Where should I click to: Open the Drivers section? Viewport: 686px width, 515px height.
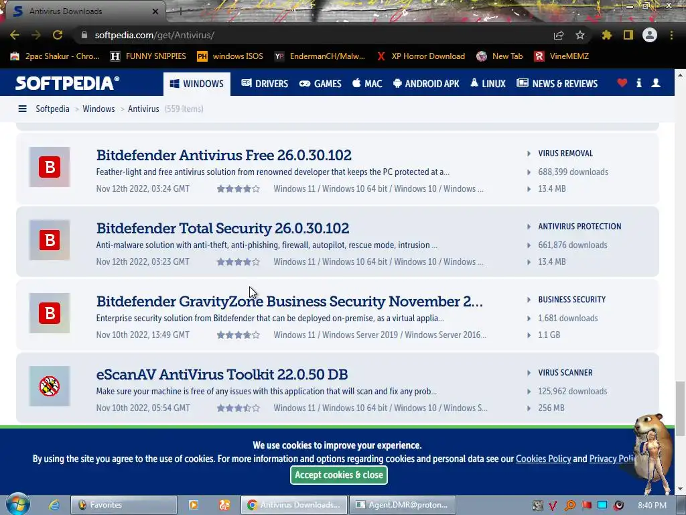(x=265, y=84)
